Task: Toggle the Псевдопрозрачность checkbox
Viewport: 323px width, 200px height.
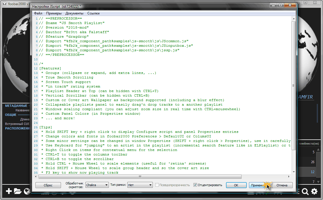Action: [157, 185]
